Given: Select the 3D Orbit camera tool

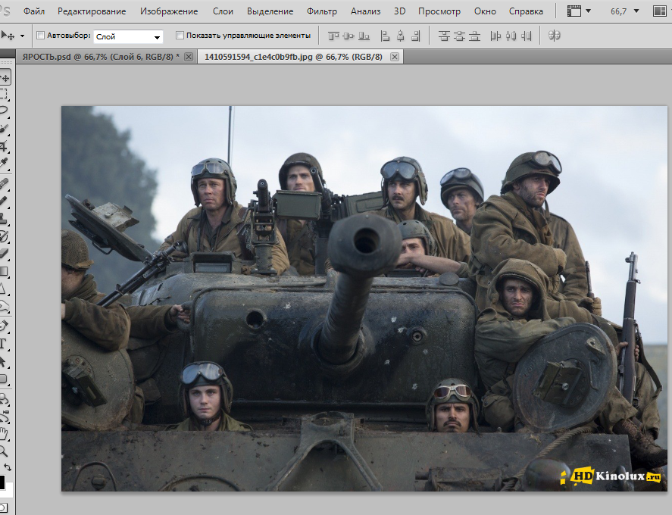Looking at the screenshot, I should [x=4, y=417].
